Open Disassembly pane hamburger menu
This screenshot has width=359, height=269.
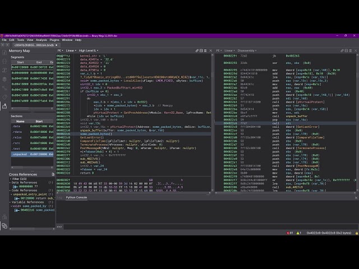click(350, 50)
